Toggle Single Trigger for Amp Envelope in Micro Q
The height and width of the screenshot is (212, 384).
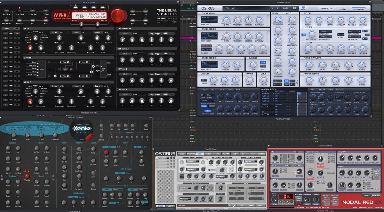[x=165, y=54]
